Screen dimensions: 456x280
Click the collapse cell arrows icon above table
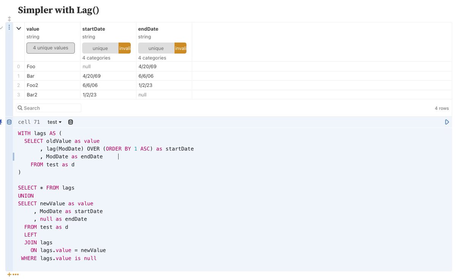click(x=9, y=18)
